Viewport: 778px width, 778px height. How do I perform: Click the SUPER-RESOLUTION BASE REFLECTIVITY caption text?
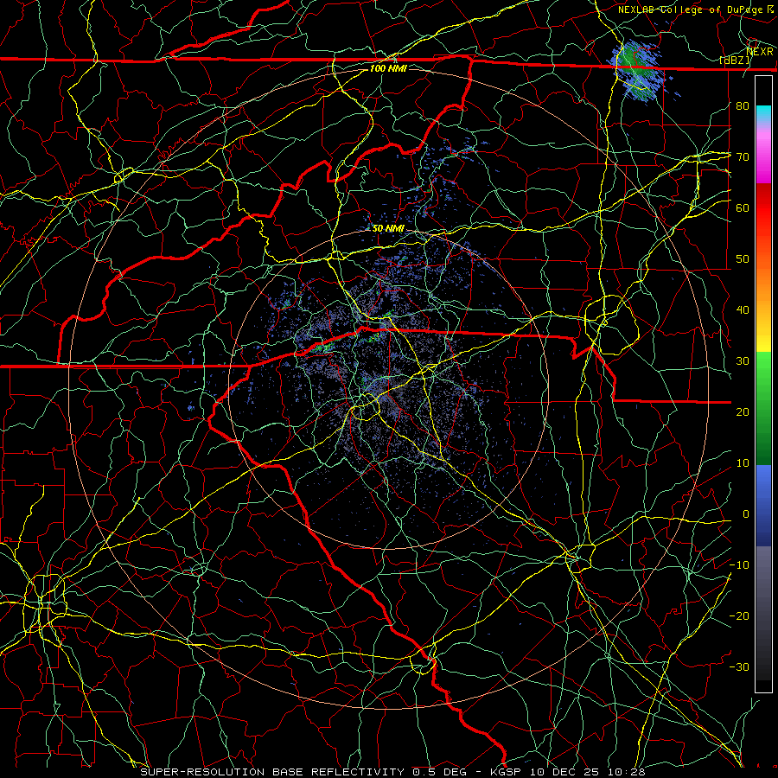[272, 772]
